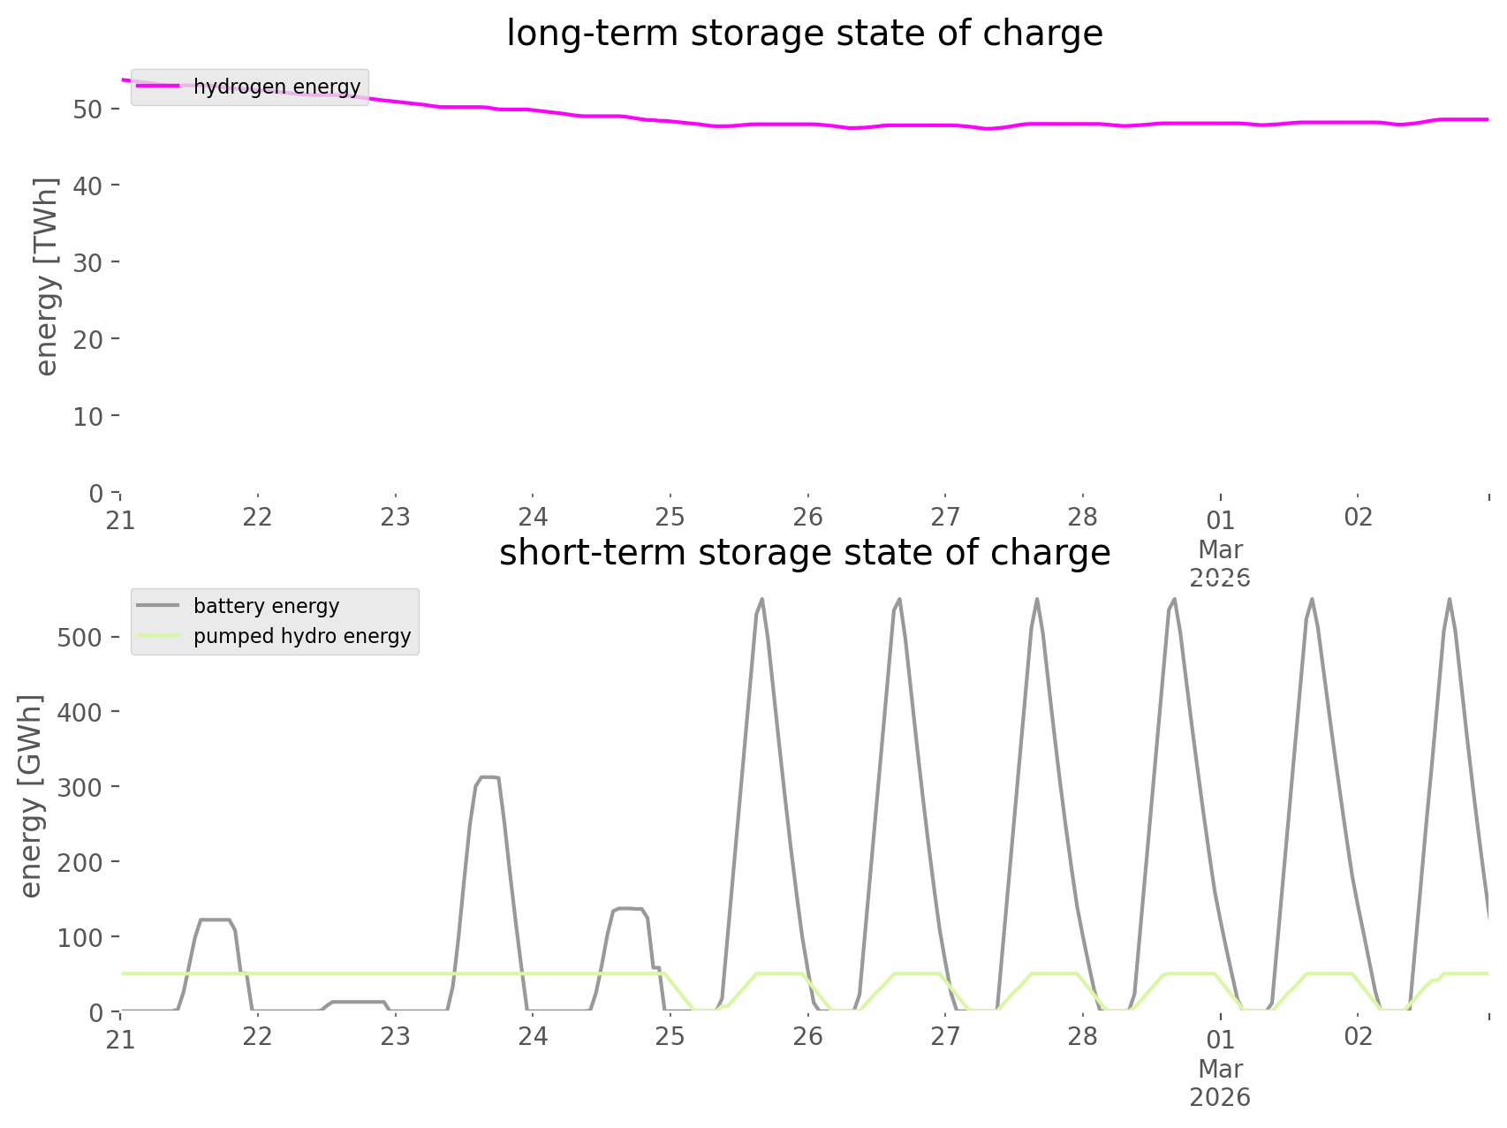Image resolution: width=1507 pixels, height=1128 pixels.
Task: Select date tick 26 on the short-term chart
Action: (807, 1037)
